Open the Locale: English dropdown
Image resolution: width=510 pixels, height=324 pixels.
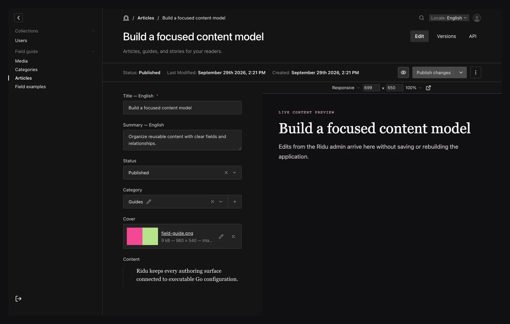[x=449, y=18]
